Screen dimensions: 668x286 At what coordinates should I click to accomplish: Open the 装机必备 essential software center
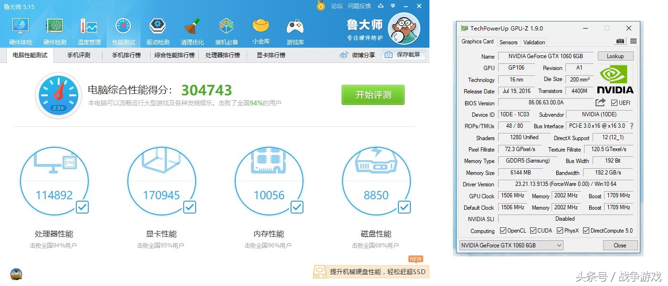(226, 29)
